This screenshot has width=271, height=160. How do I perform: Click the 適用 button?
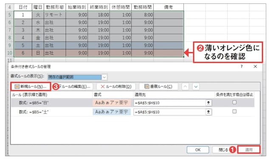click(249, 150)
